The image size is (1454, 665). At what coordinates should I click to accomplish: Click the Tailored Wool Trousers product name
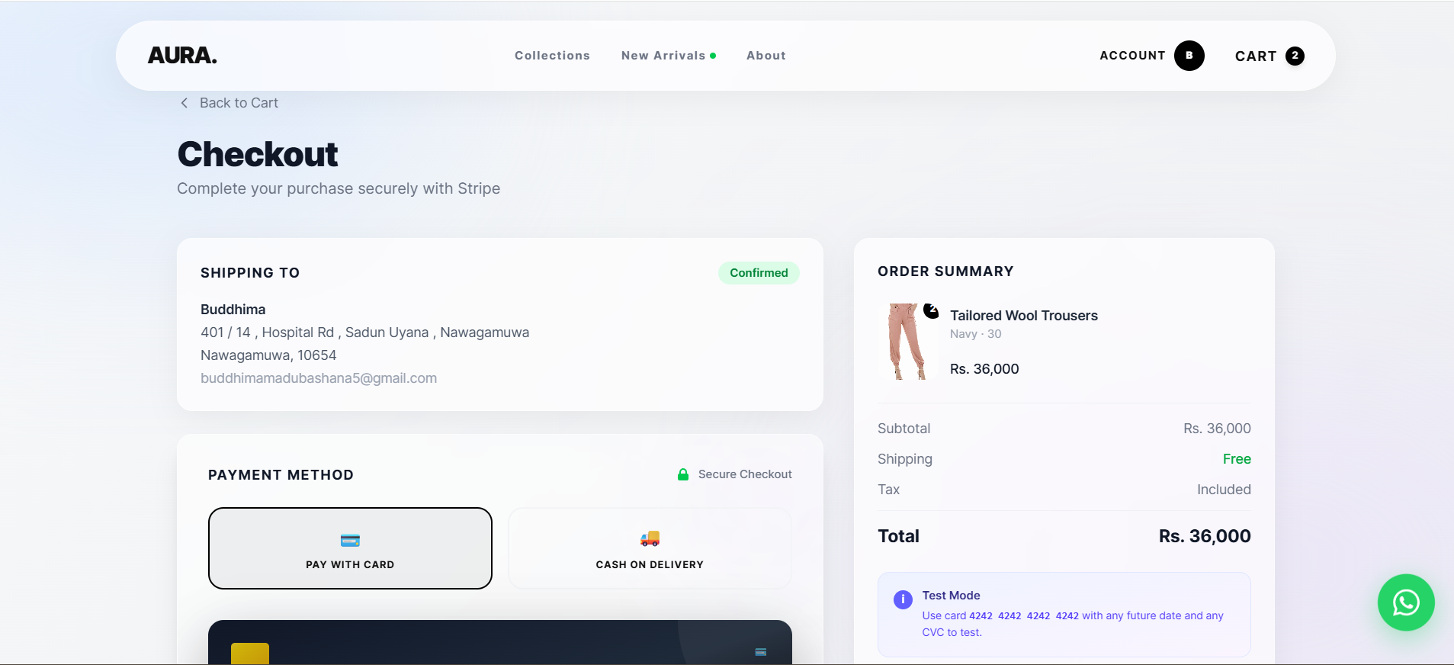click(x=1024, y=316)
